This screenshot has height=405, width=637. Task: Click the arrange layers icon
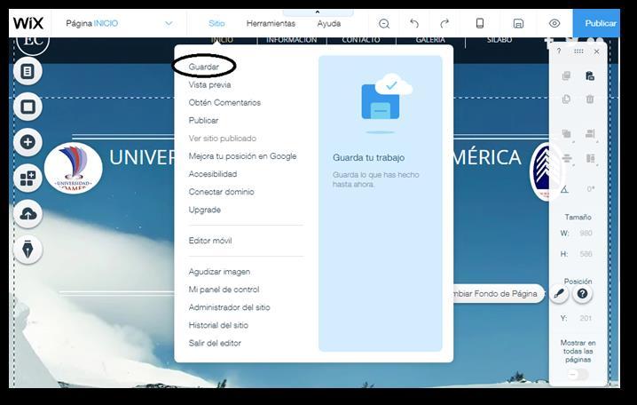click(x=567, y=134)
